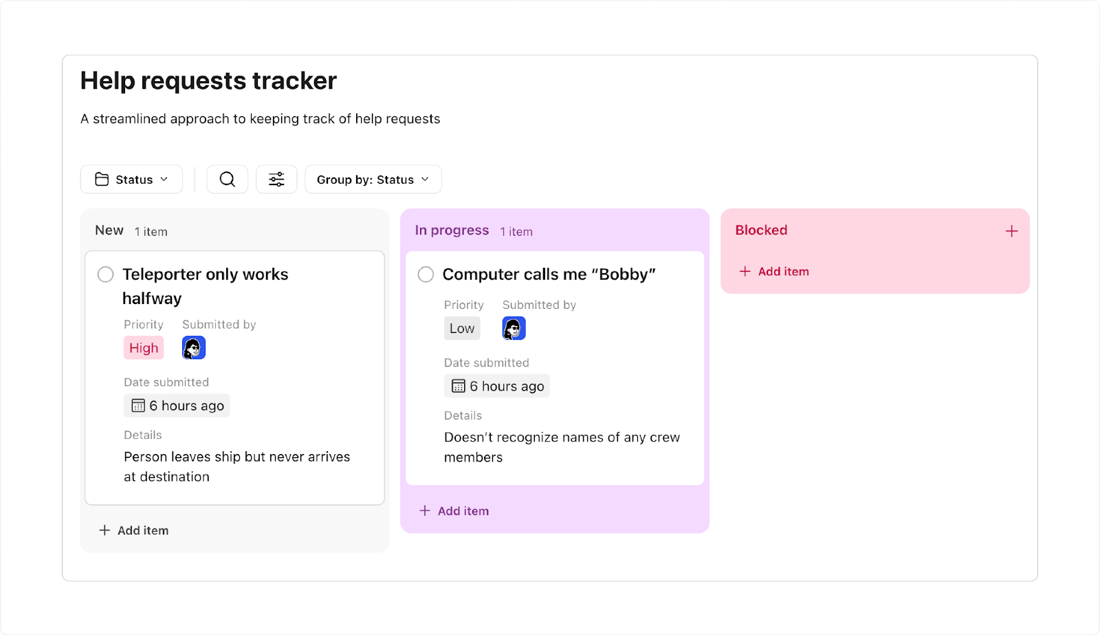This screenshot has height=635, width=1100.
Task: Open the Group by: Status dropdown
Action: tap(373, 179)
